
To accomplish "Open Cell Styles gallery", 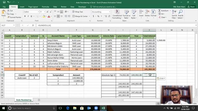I will tap(134, 14).
